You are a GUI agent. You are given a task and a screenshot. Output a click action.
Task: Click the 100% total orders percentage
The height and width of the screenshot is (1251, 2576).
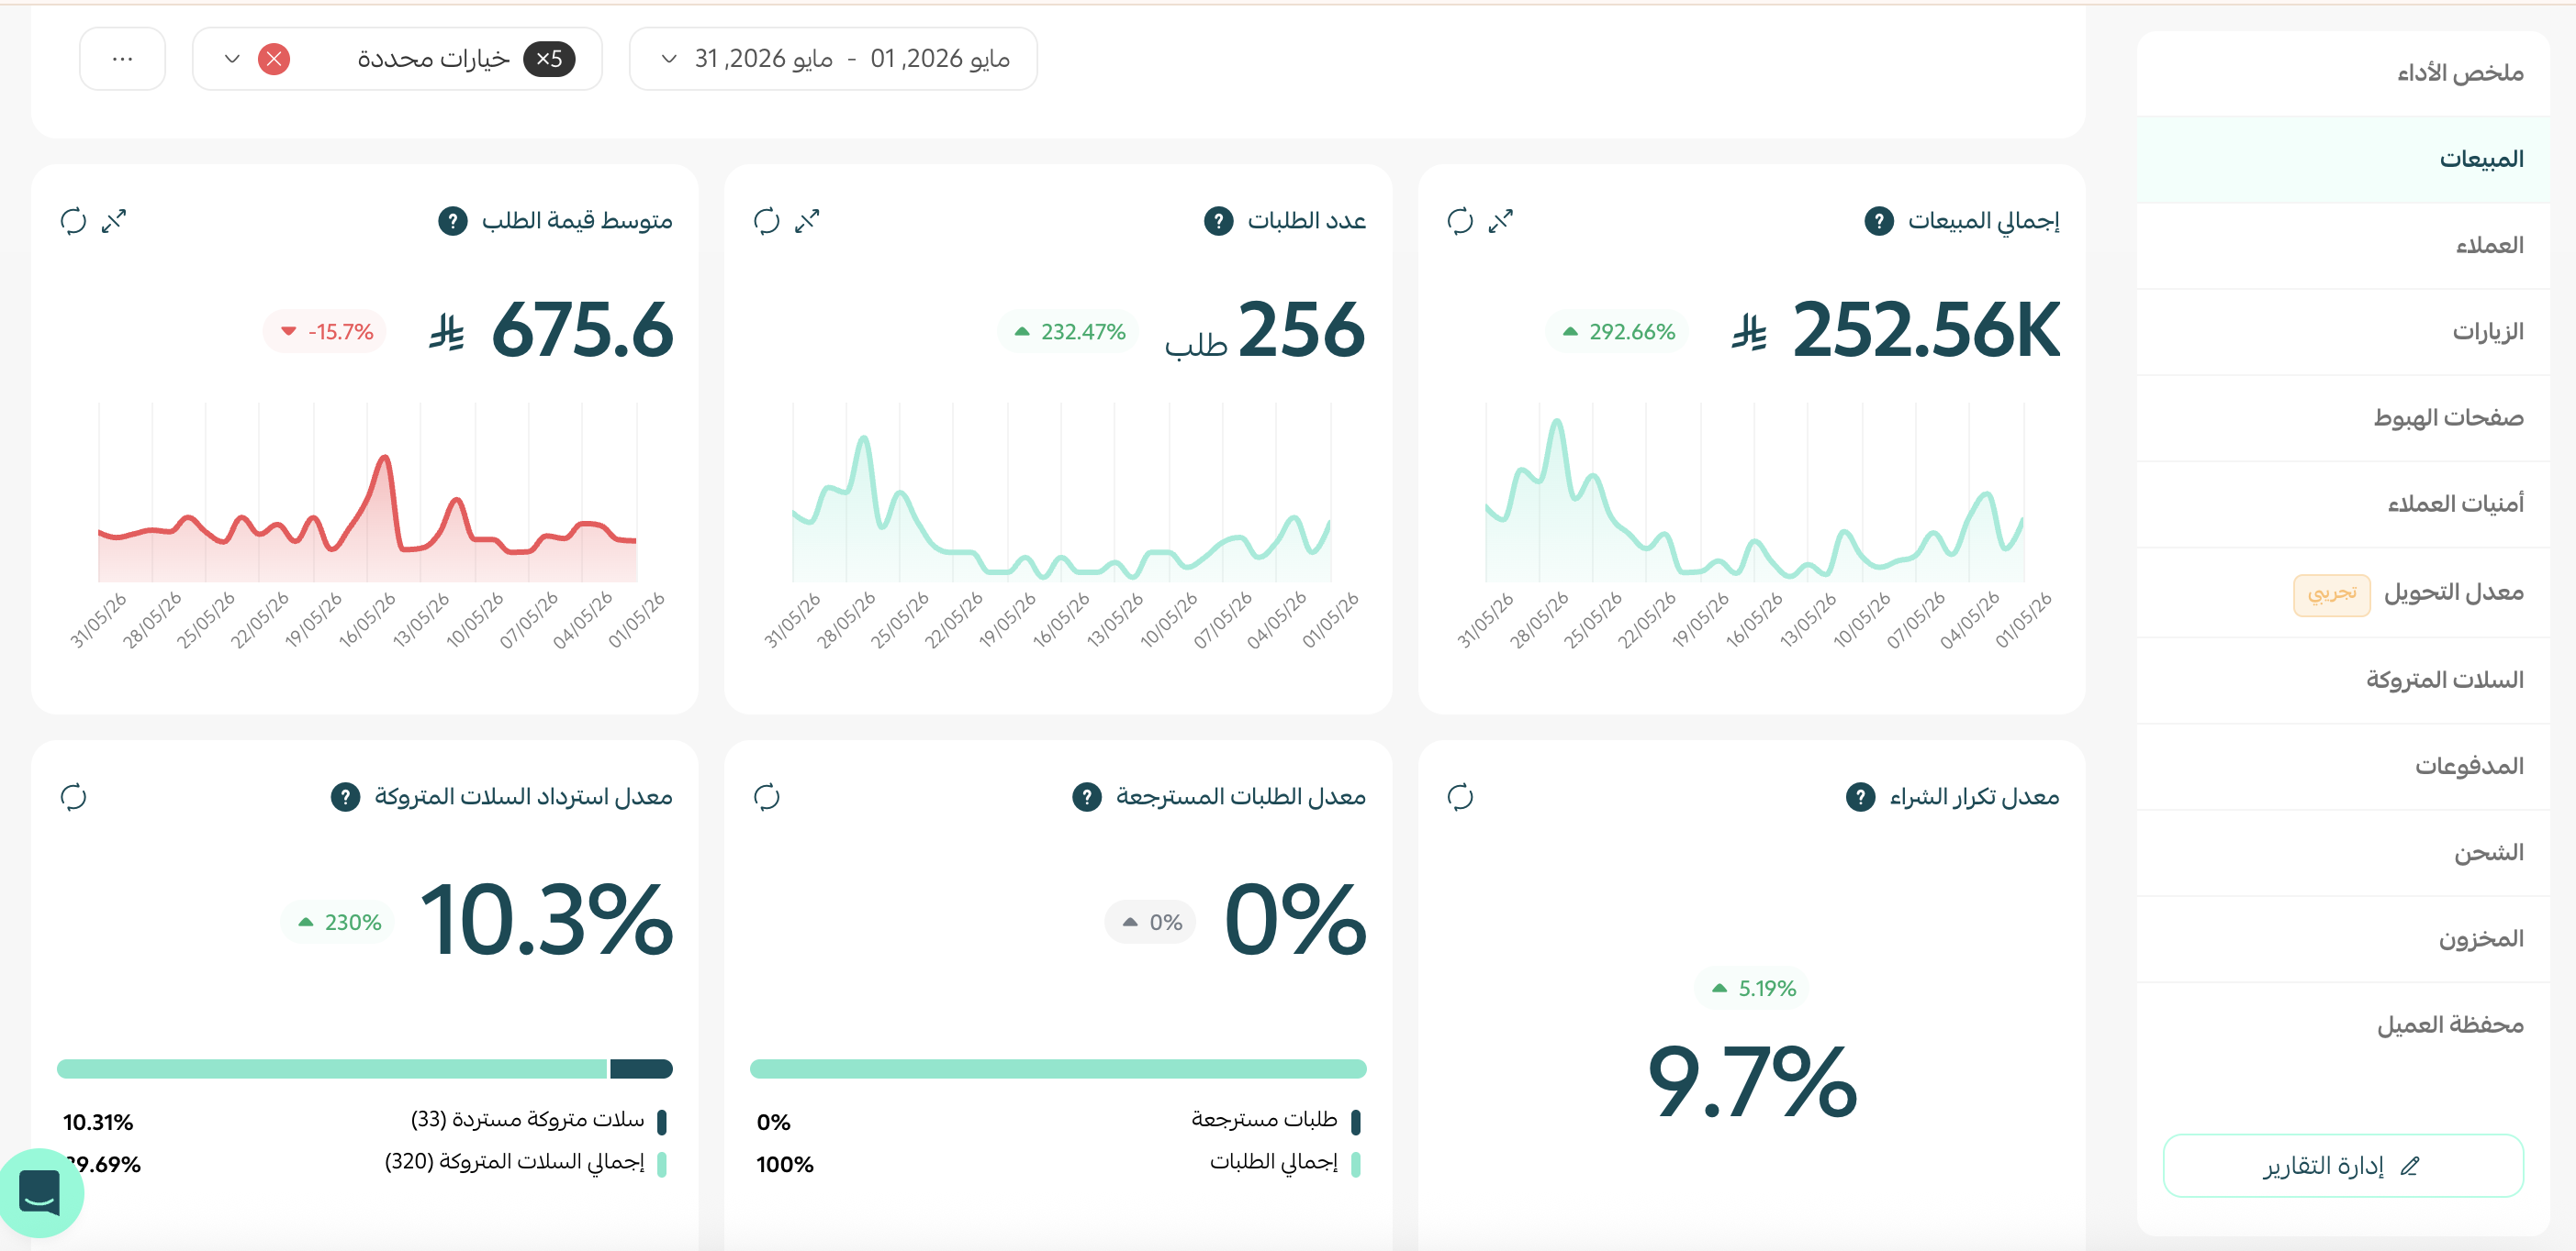coord(785,1164)
